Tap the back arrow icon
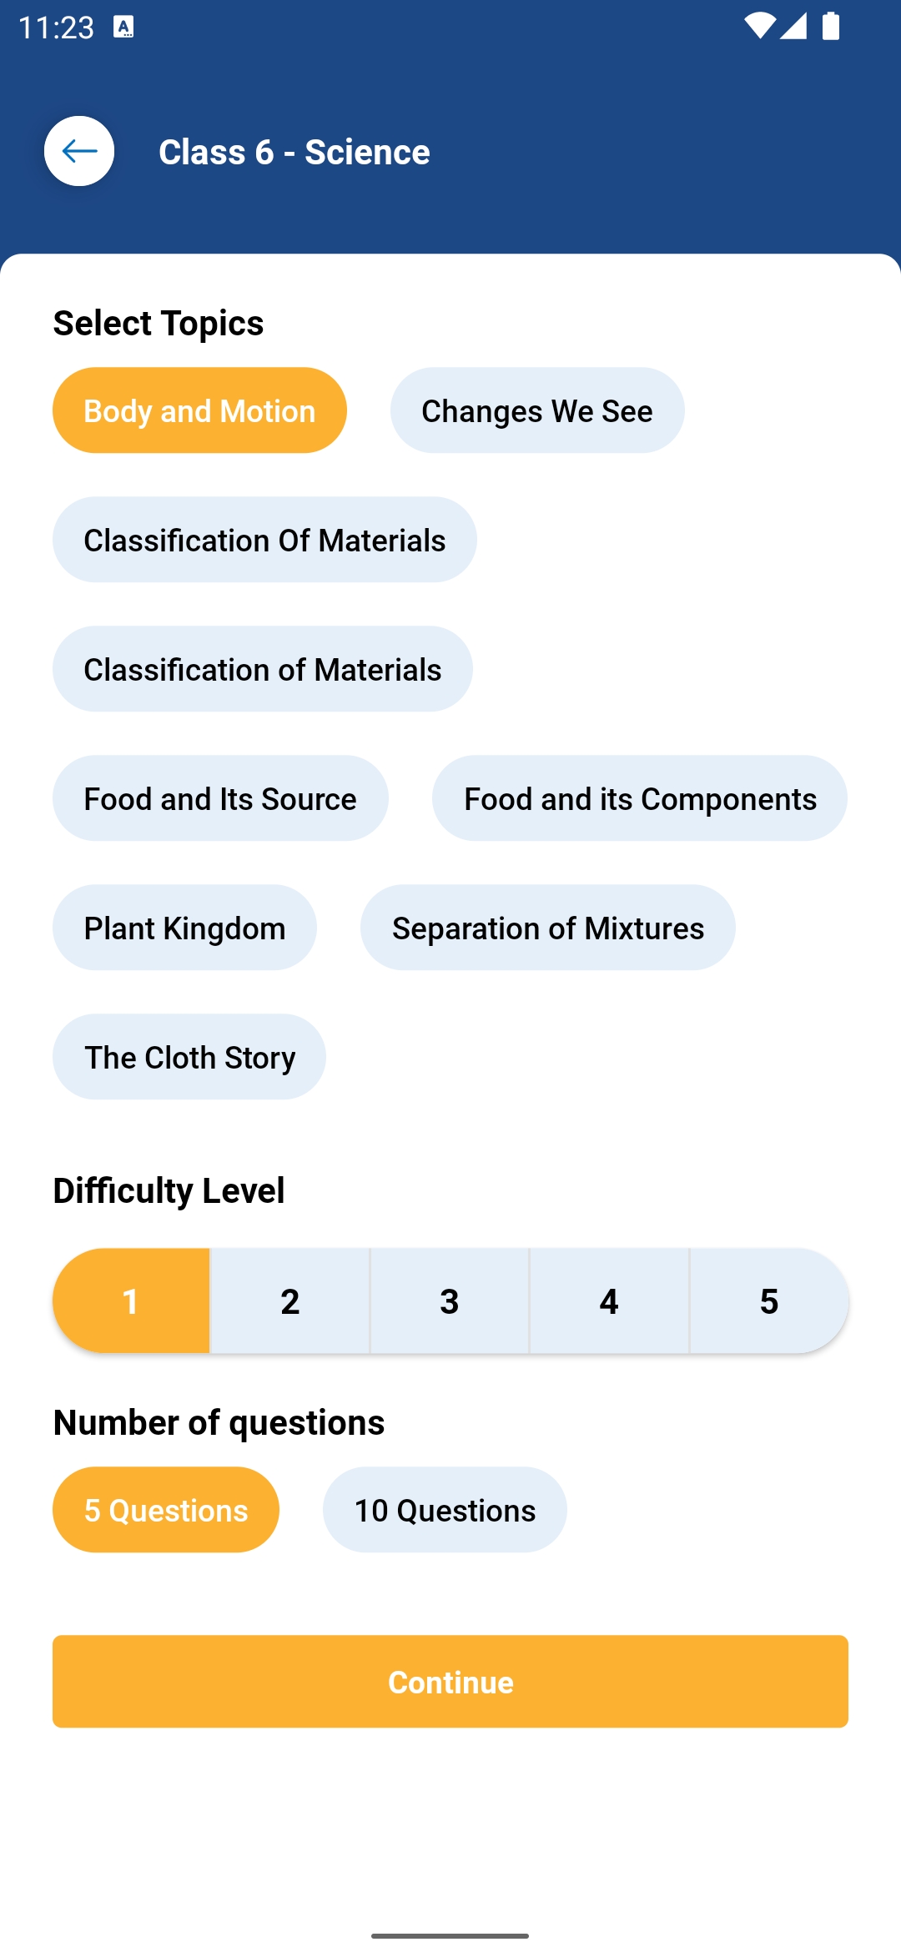Viewport: 901px width, 1952px height. tap(79, 151)
